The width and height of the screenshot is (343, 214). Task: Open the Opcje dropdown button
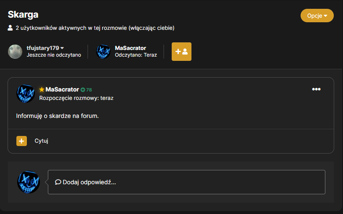[x=317, y=16]
